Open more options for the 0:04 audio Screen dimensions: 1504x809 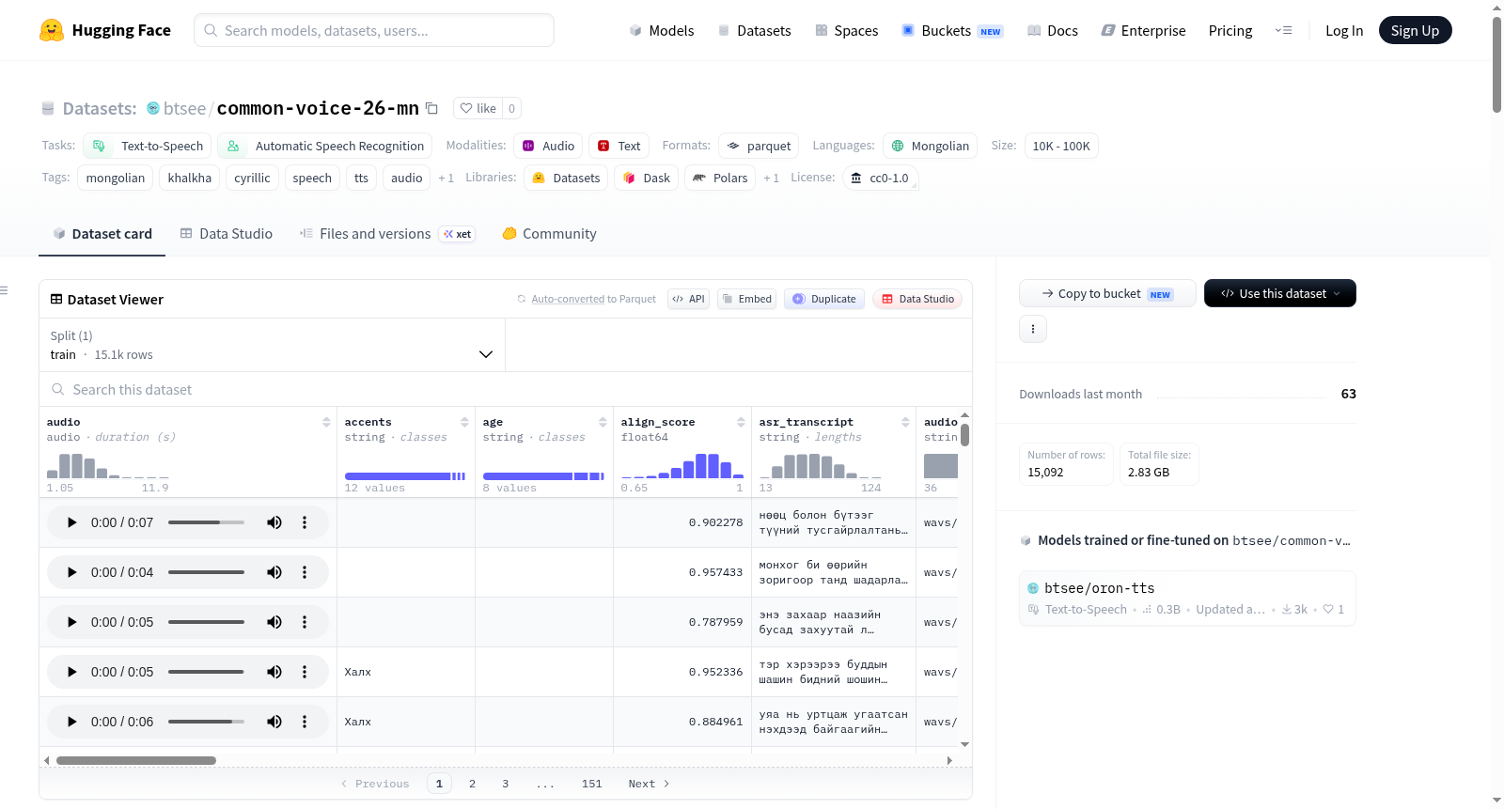click(305, 572)
